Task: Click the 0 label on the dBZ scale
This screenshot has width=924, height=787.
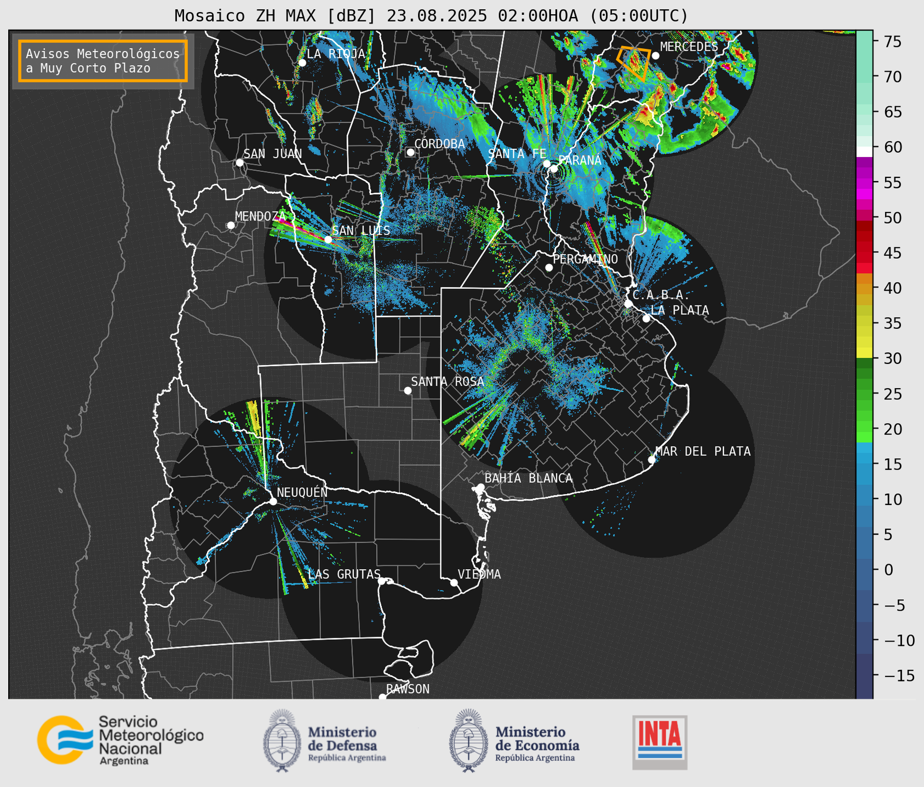Action: [x=888, y=570]
